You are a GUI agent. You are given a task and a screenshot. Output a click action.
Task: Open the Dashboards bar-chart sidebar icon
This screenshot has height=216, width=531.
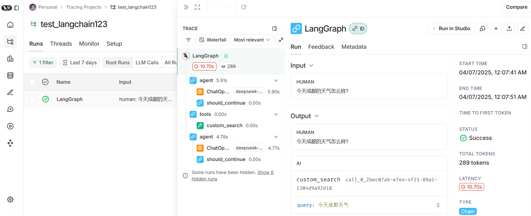(10, 59)
